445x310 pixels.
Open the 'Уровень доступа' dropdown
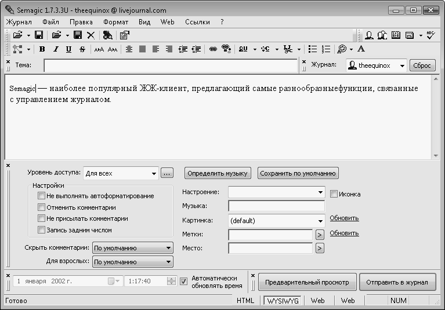121,173
